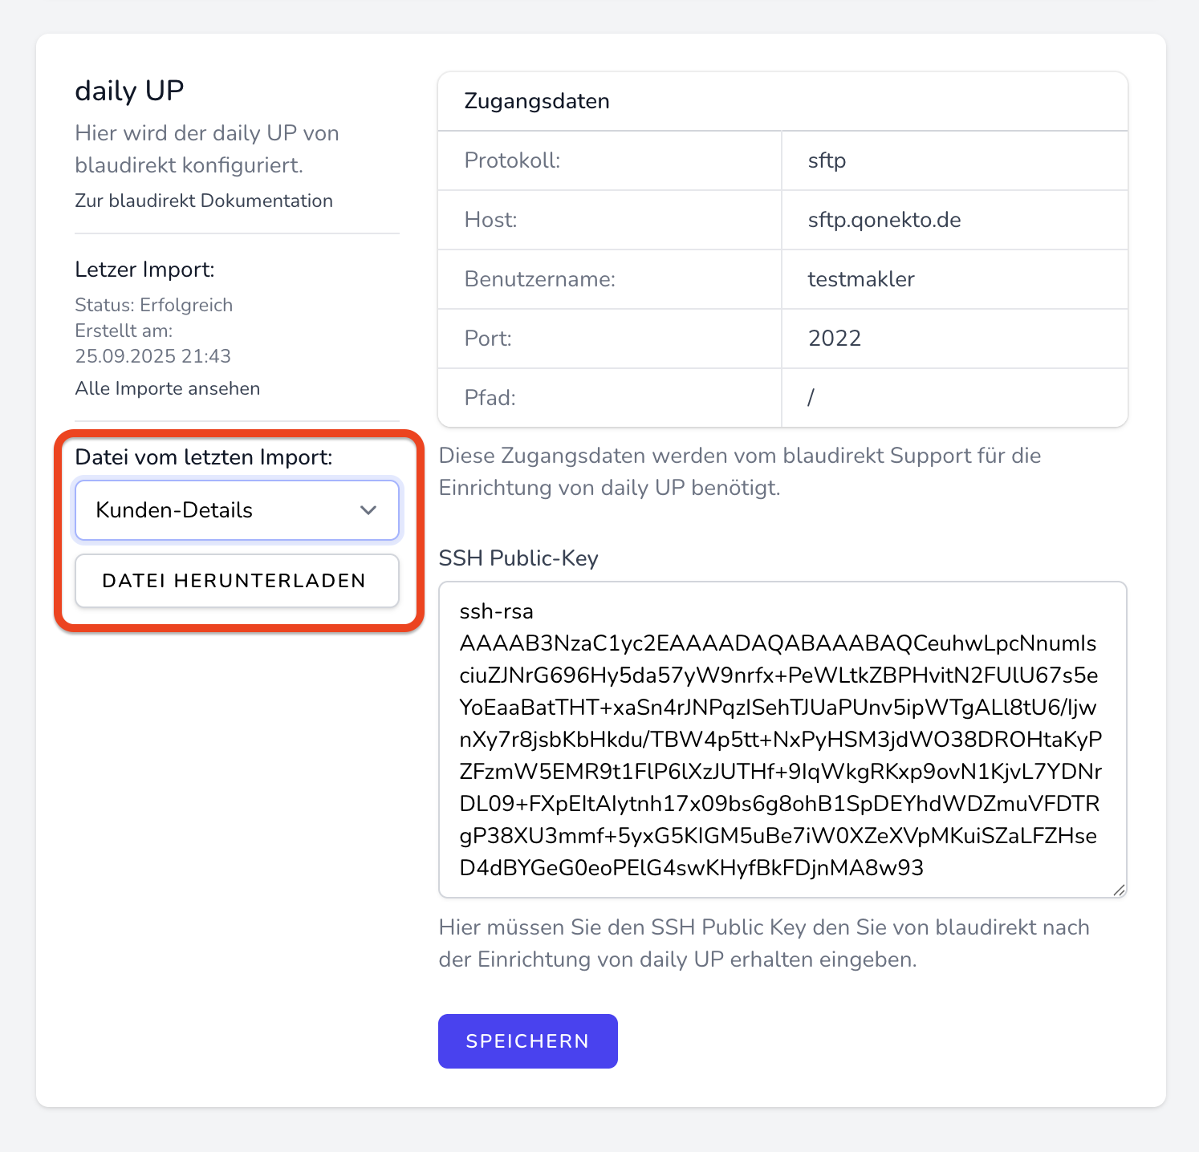The image size is (1199, 1152).
Task: Click the daily UP heading
Action: point(129,91)
